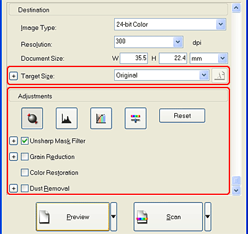Expand the Target Size plus box
Image resolution: width=248 pixels, height=234 pixels.
[14, 76]
